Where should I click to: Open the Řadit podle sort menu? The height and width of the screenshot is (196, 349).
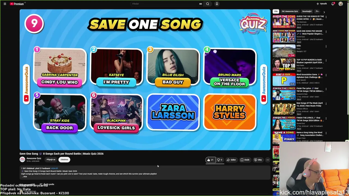[47, 184]
